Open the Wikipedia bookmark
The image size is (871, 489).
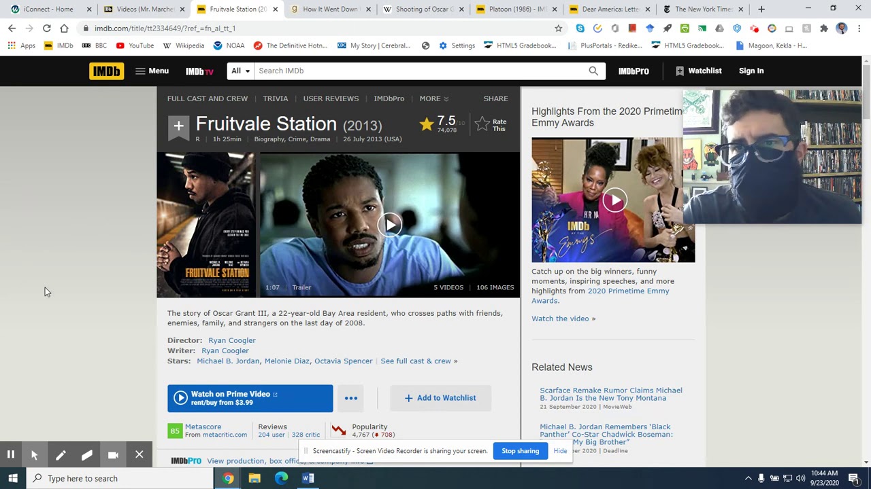click(184, 46)
